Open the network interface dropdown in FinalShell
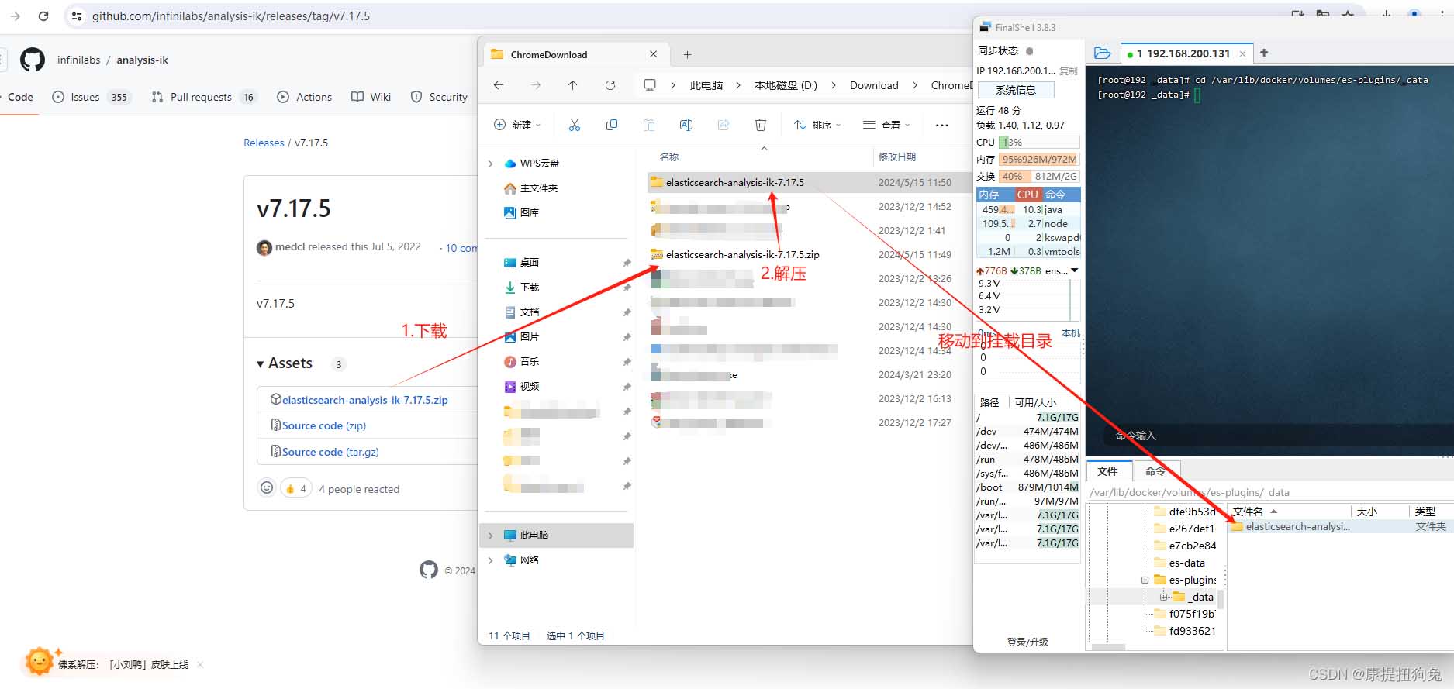 coord(1074,270)
